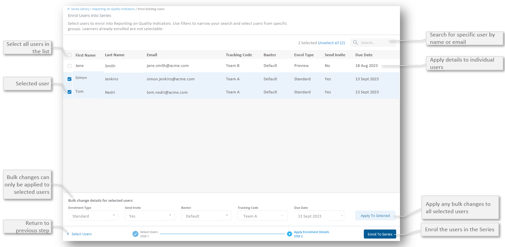Check the box for Jane Smith
Viewport: 505px width, 247px height.
click(x=69, y=66)
